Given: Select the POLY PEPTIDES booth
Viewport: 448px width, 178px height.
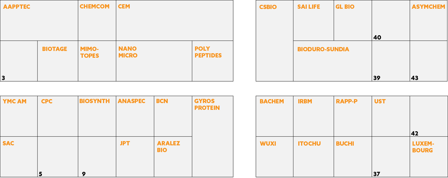Looking at the screenshot, I should click(x=212, y=61).
